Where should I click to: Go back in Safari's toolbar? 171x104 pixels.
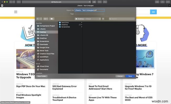[11, 2]
